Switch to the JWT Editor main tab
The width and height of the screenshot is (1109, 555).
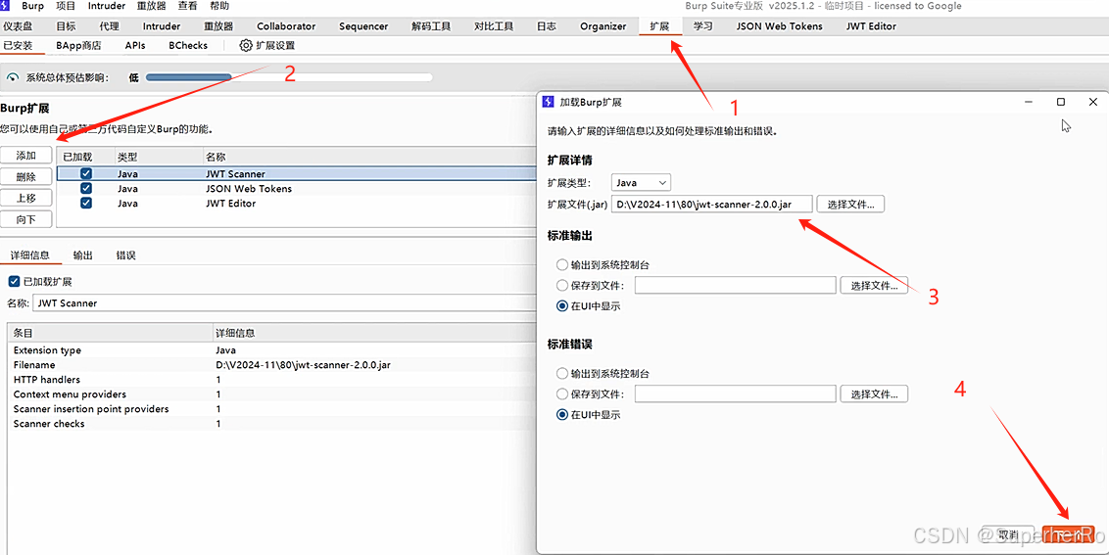pos(871,26)
